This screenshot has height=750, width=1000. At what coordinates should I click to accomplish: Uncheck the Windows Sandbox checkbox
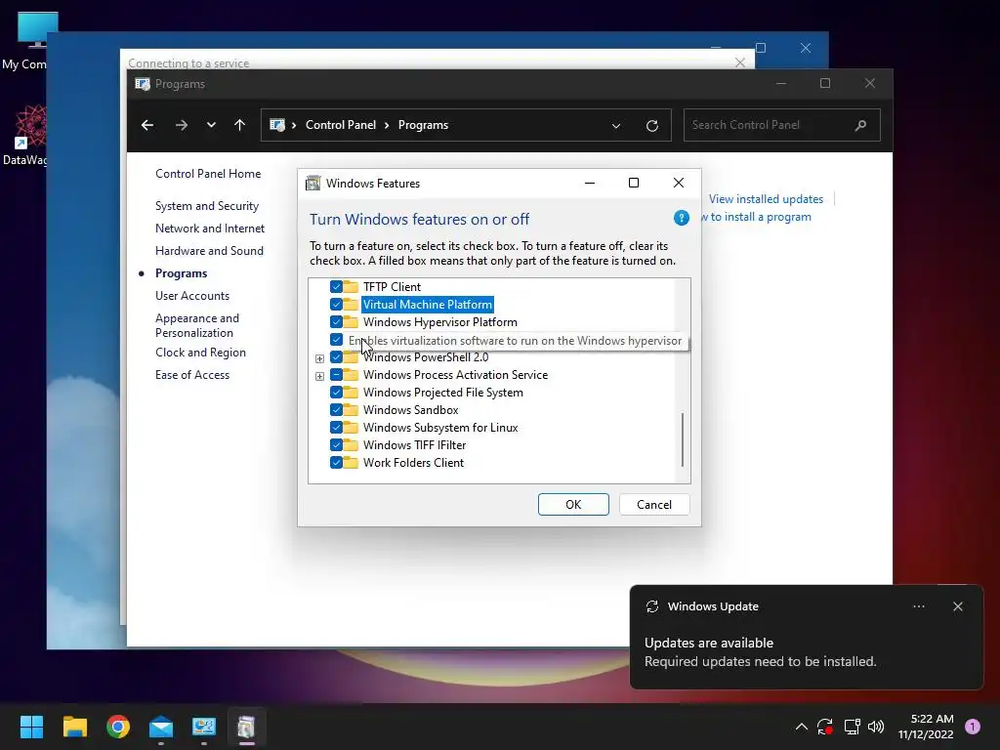tap(336, 410)
